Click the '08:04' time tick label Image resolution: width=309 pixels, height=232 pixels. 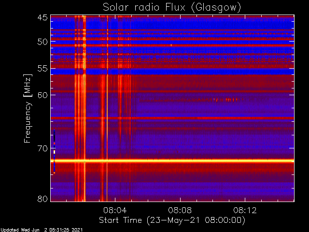click(115, 210)
